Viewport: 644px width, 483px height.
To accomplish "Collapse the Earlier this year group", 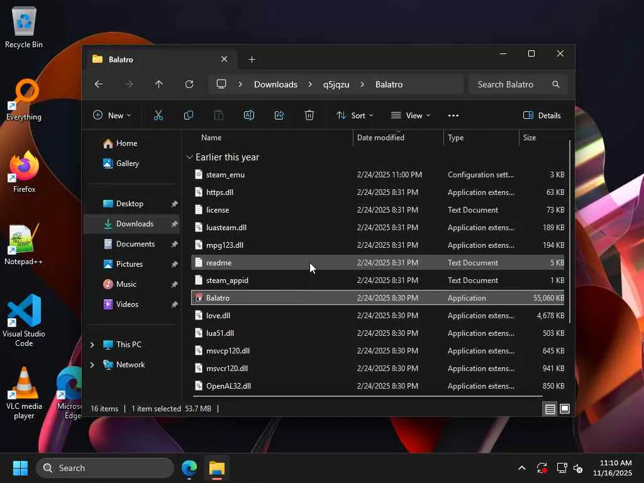I will click(x=189, y=157).
